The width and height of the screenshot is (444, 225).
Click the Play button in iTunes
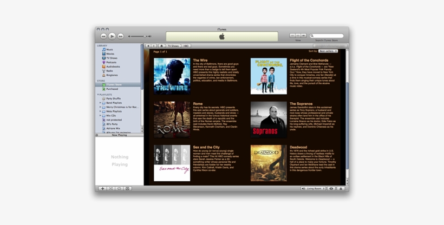(112, 36)
